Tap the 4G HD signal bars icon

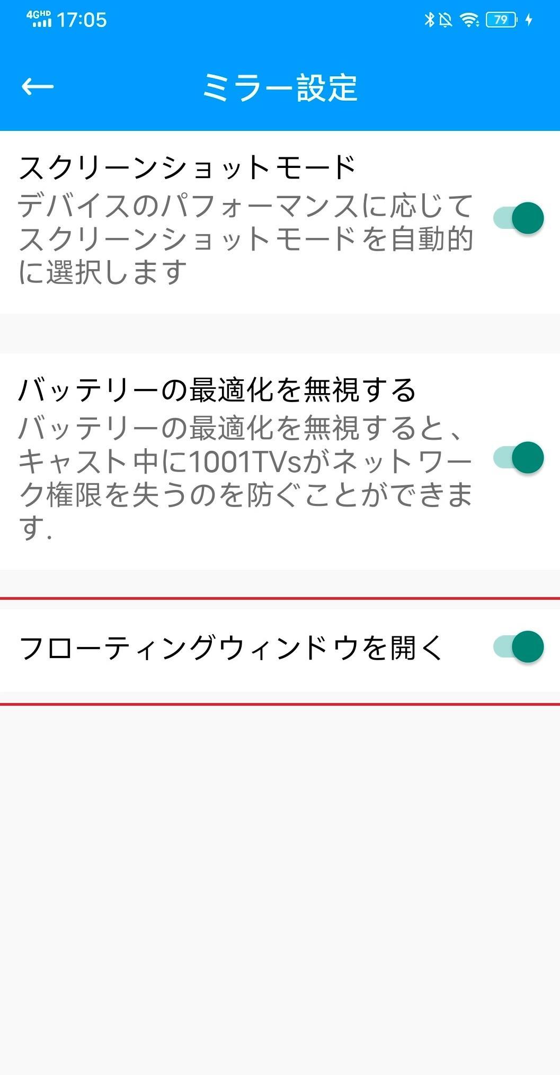pyautogui.click(x=39, y=19)
